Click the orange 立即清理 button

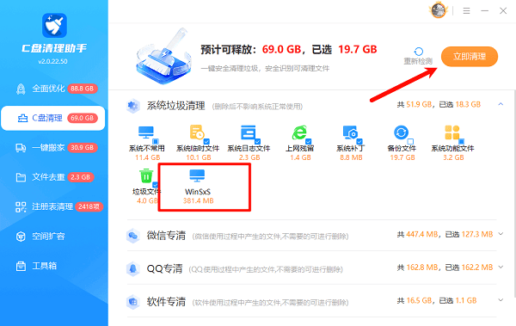pos(470,56)
